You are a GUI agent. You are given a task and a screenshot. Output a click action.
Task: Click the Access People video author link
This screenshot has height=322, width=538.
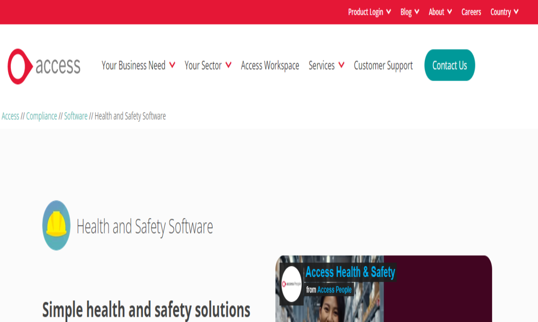pos(335,290)
